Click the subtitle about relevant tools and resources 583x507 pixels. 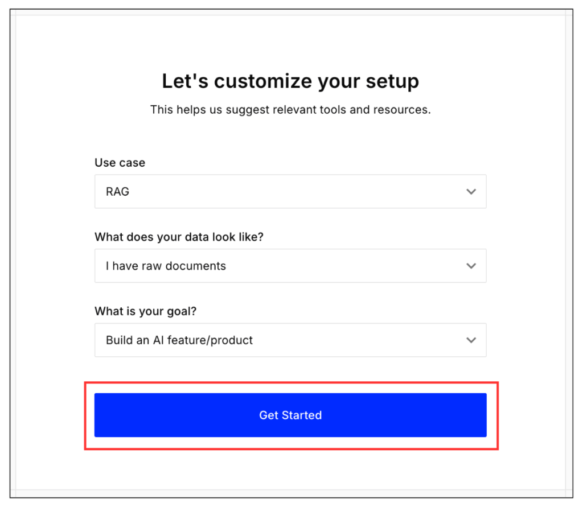[290, 109]
